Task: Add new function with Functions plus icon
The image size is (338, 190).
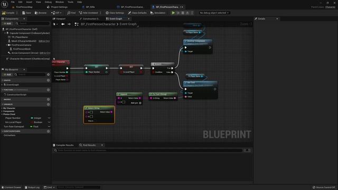Action: click(x=48, y=90)
